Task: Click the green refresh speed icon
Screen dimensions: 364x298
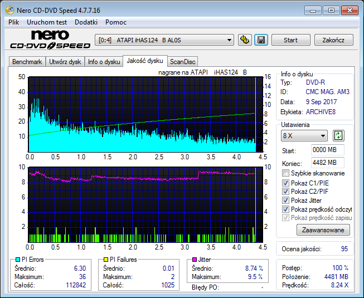Action: pos(338,136)
